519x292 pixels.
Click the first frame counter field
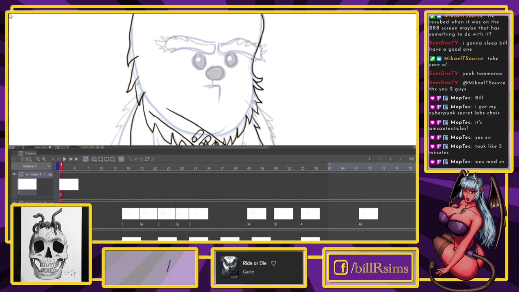pyautogui.click(x=369, y=159)
